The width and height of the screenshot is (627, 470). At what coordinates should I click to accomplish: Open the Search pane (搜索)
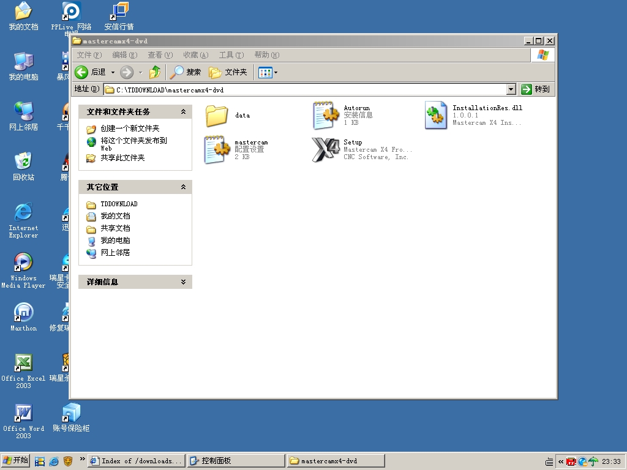[185, 72]
